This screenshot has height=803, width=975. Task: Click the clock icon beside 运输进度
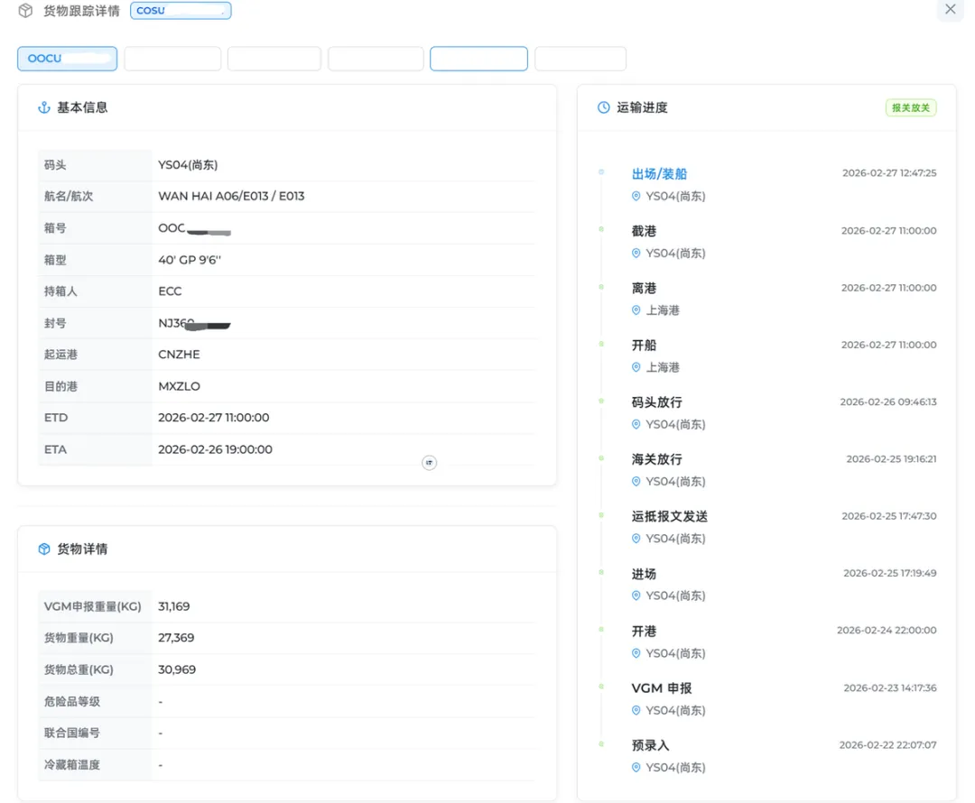(603, 107)
